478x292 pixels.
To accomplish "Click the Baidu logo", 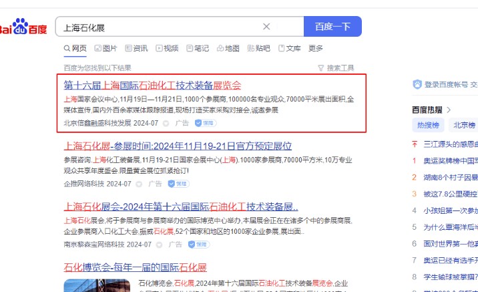I will (23, 27).
